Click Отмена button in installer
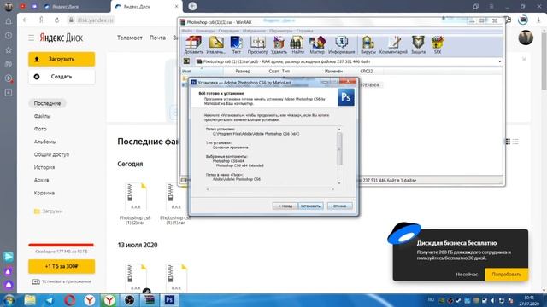547x307 pixels. pyautogui.click(x=340, y=206)
